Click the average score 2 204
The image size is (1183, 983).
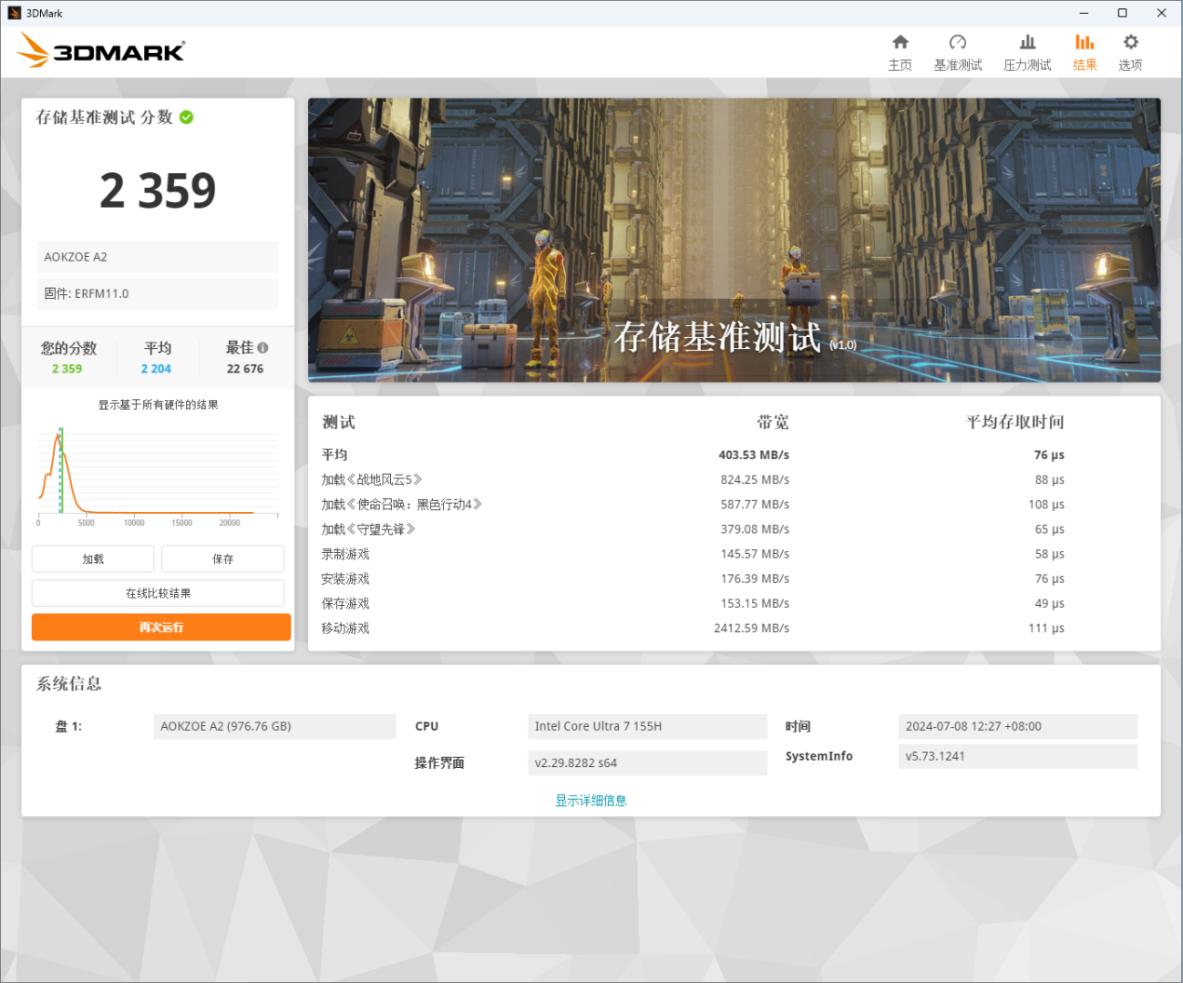156,369
